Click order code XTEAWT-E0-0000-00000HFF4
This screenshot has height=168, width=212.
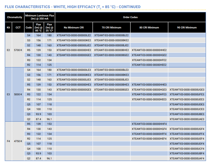[149, 134]
